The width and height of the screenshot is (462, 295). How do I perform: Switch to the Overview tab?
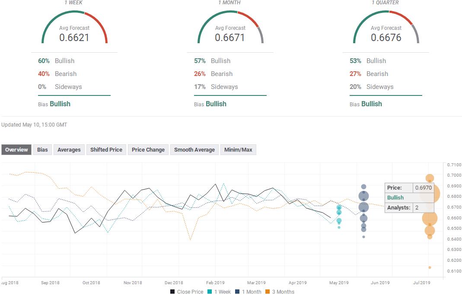tap(16, 150)
